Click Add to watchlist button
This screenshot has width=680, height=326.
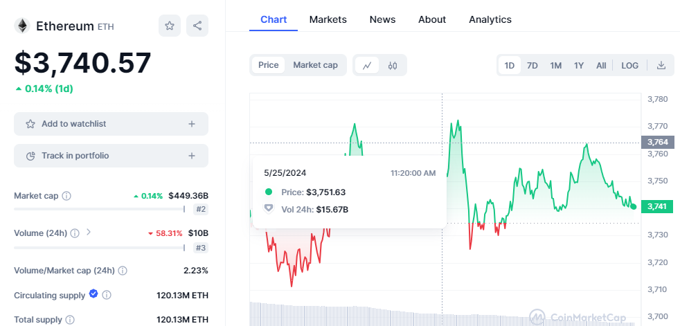point(111,124)
